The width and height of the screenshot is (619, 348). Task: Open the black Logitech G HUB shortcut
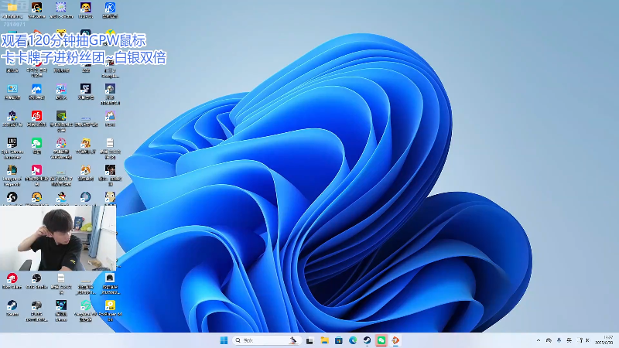coord(12,197)
